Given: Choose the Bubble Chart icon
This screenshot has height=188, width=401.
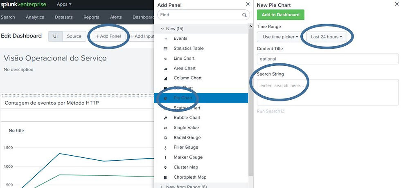Looking at the screenshot, I should click(x=165, y=118).
